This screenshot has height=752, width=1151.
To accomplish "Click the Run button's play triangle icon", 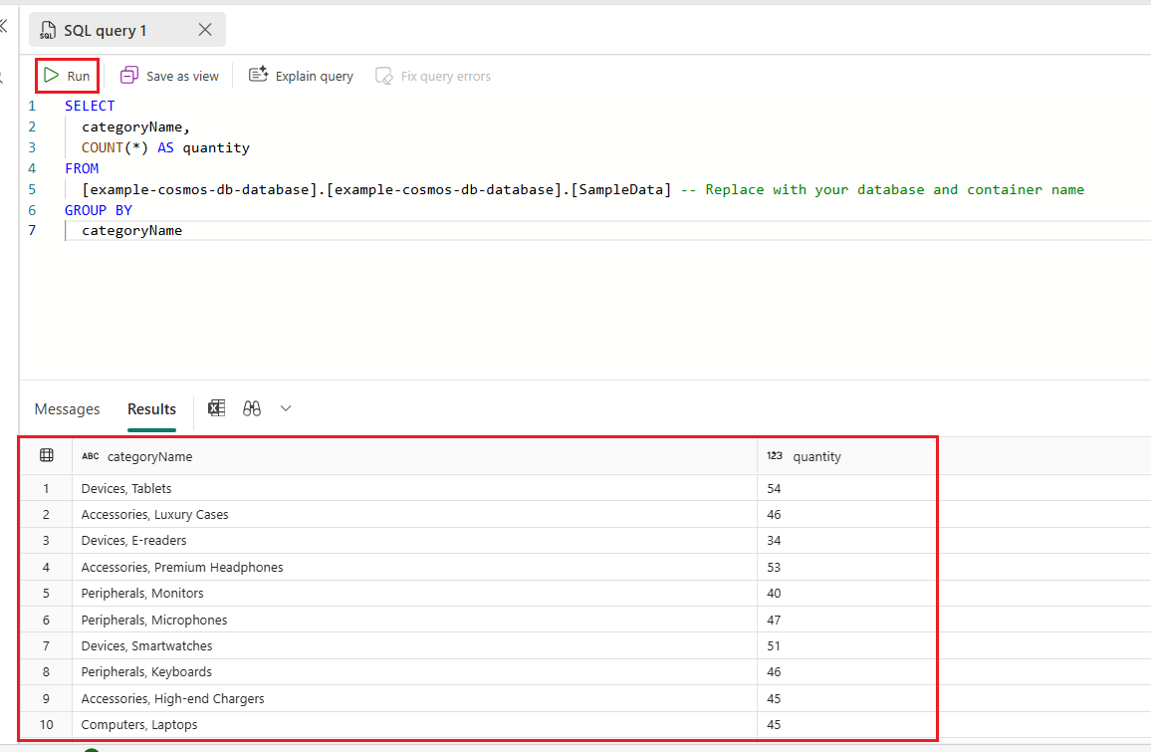I will [x=50, y=75].
